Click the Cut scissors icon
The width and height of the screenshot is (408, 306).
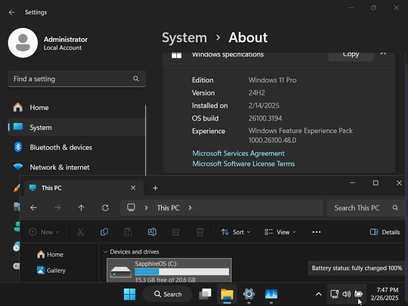coord(80,232)
